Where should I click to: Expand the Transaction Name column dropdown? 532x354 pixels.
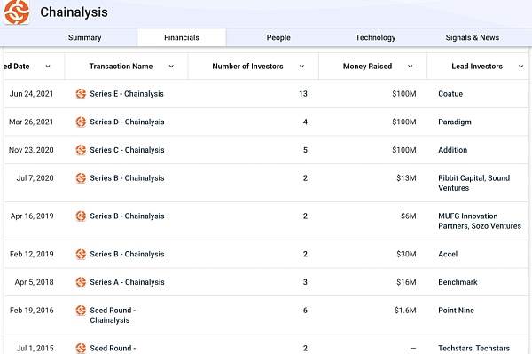click(x=171, y=67)
